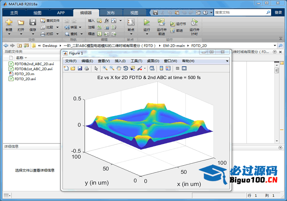Click the 保存 (Save) floppy icon
The height and width of the screenshot is (201, 287).
click(x=33, y=22)
